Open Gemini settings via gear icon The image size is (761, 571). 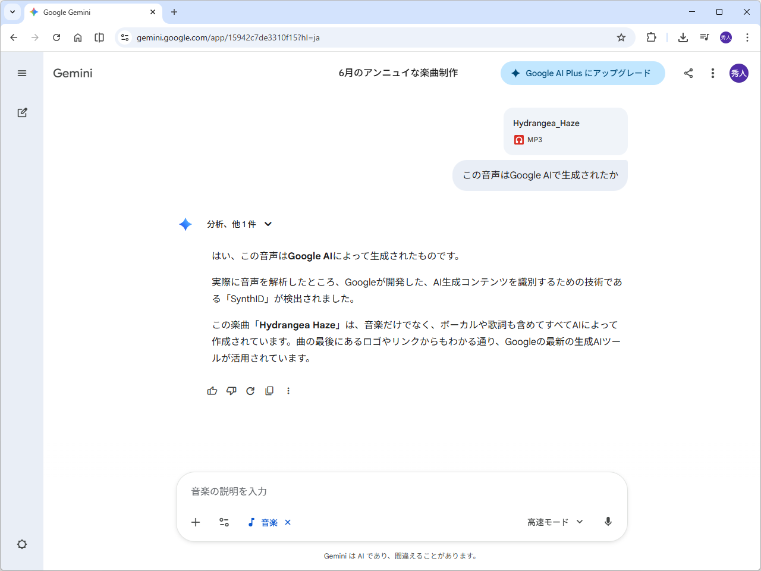22,544
